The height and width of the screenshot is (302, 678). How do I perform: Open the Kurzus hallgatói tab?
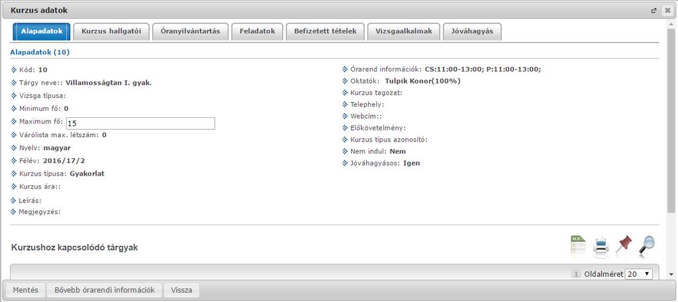pyautogui.click(x=111, y=32)
